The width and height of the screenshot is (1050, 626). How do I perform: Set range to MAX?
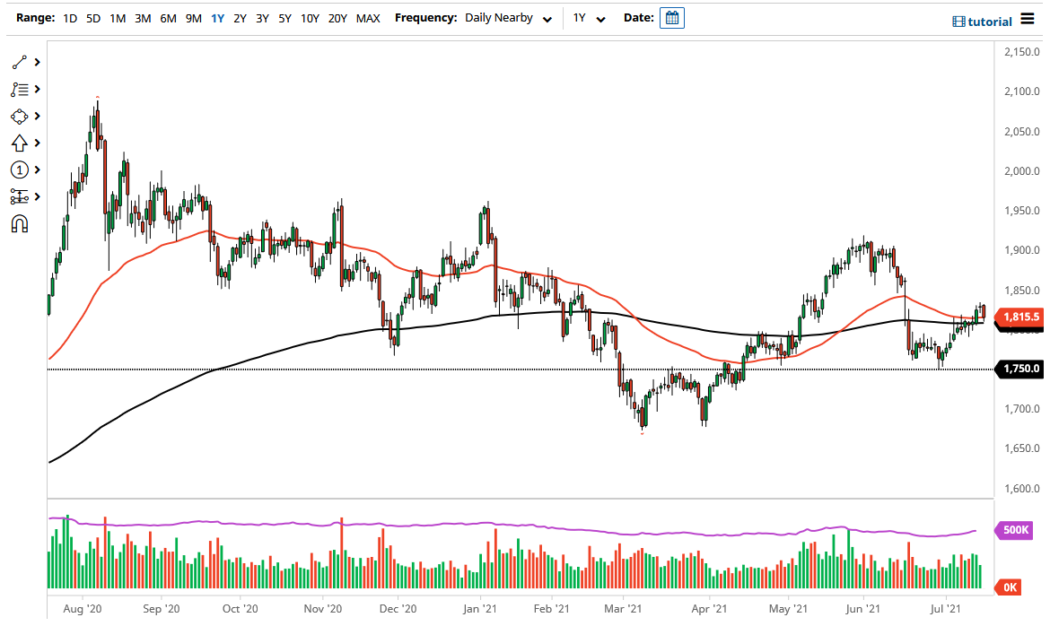coord(368,19)
